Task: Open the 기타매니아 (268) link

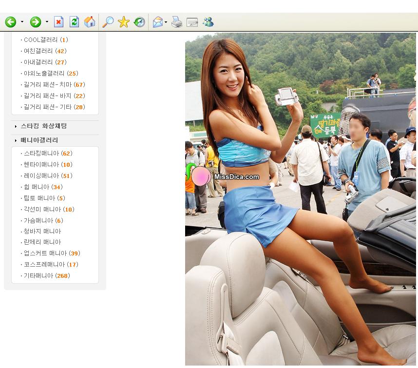Action: pyautogui.click(x=47, y=276)
